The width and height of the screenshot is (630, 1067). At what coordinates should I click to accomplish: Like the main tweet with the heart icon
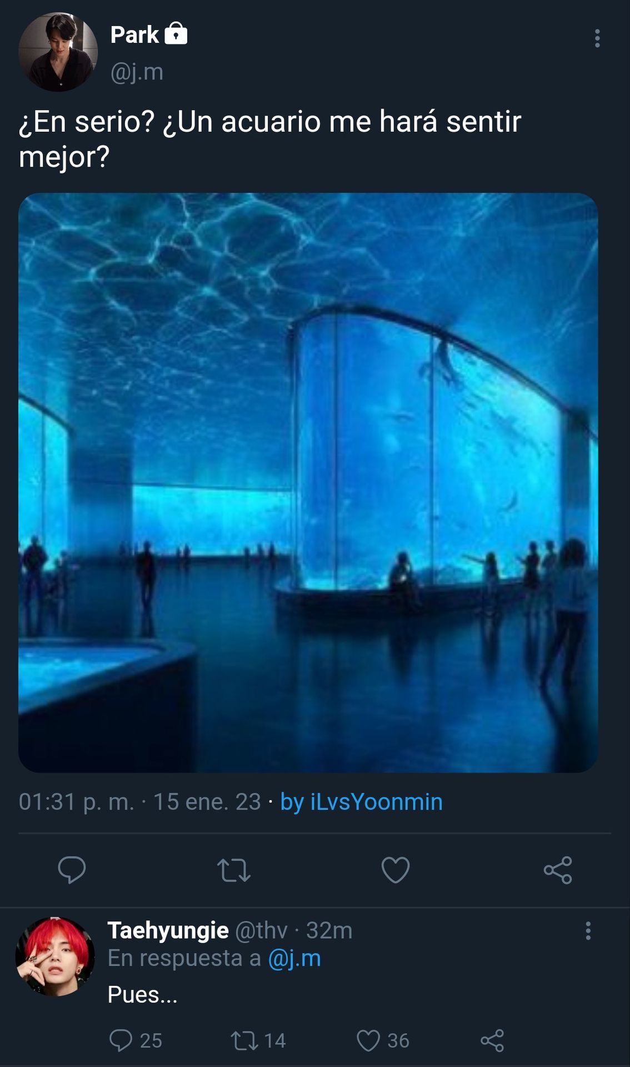pos(396,870)
